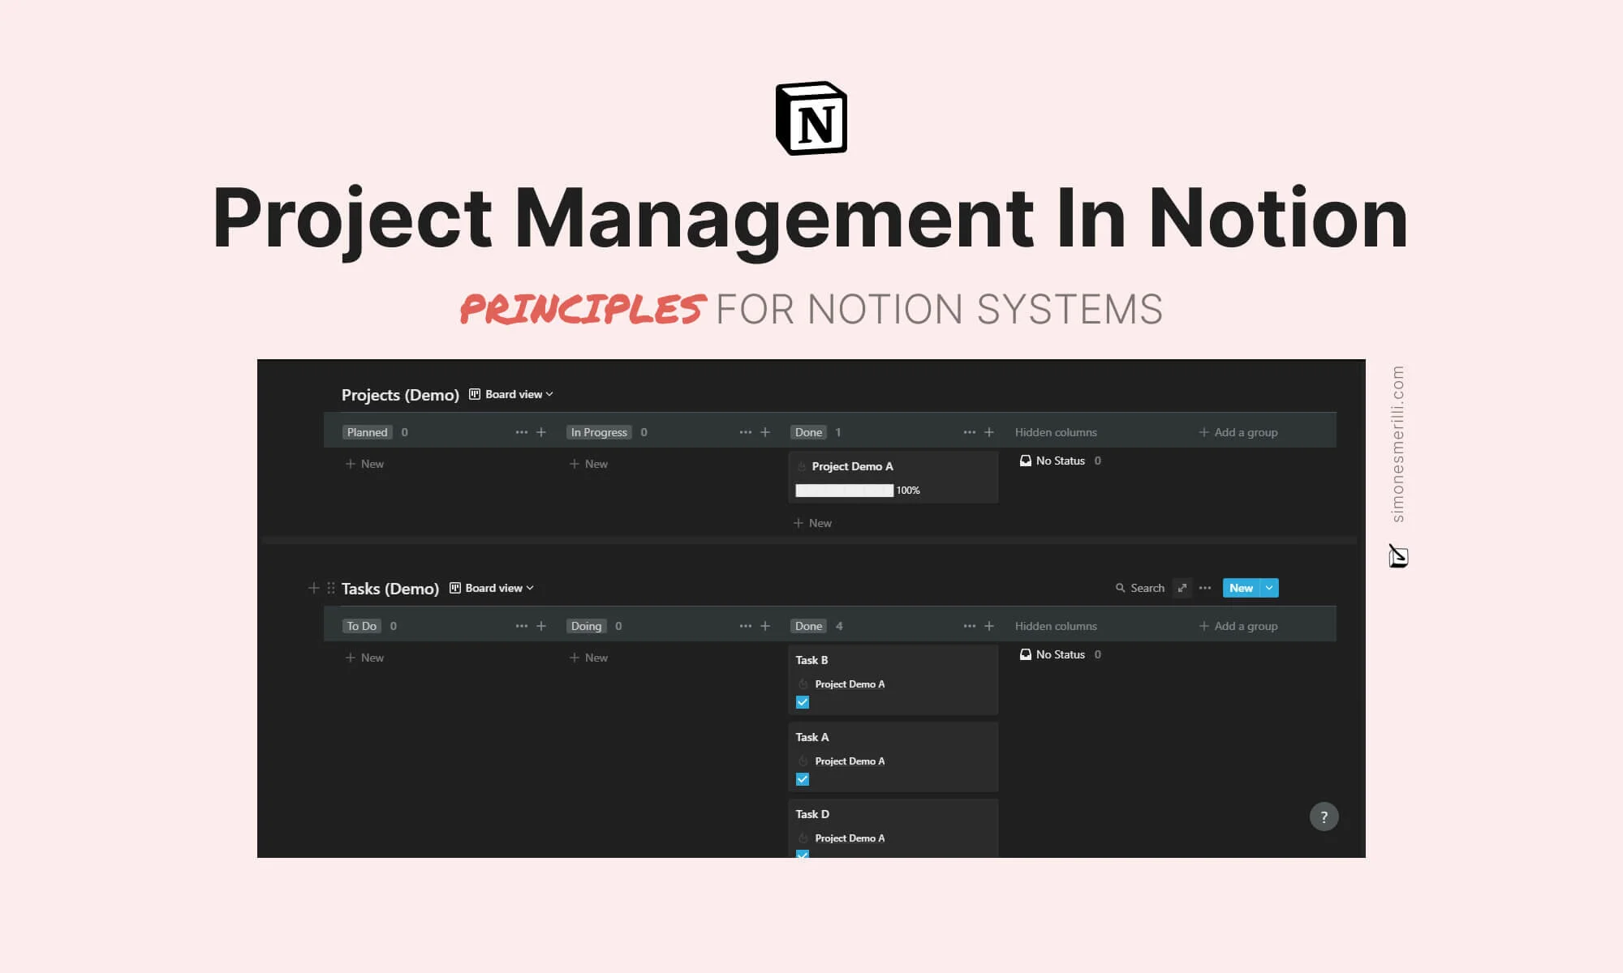The width and height of the screenshot is (1623, 973).
Task: Toggle Task D checkbox
Action: [803, 854]
